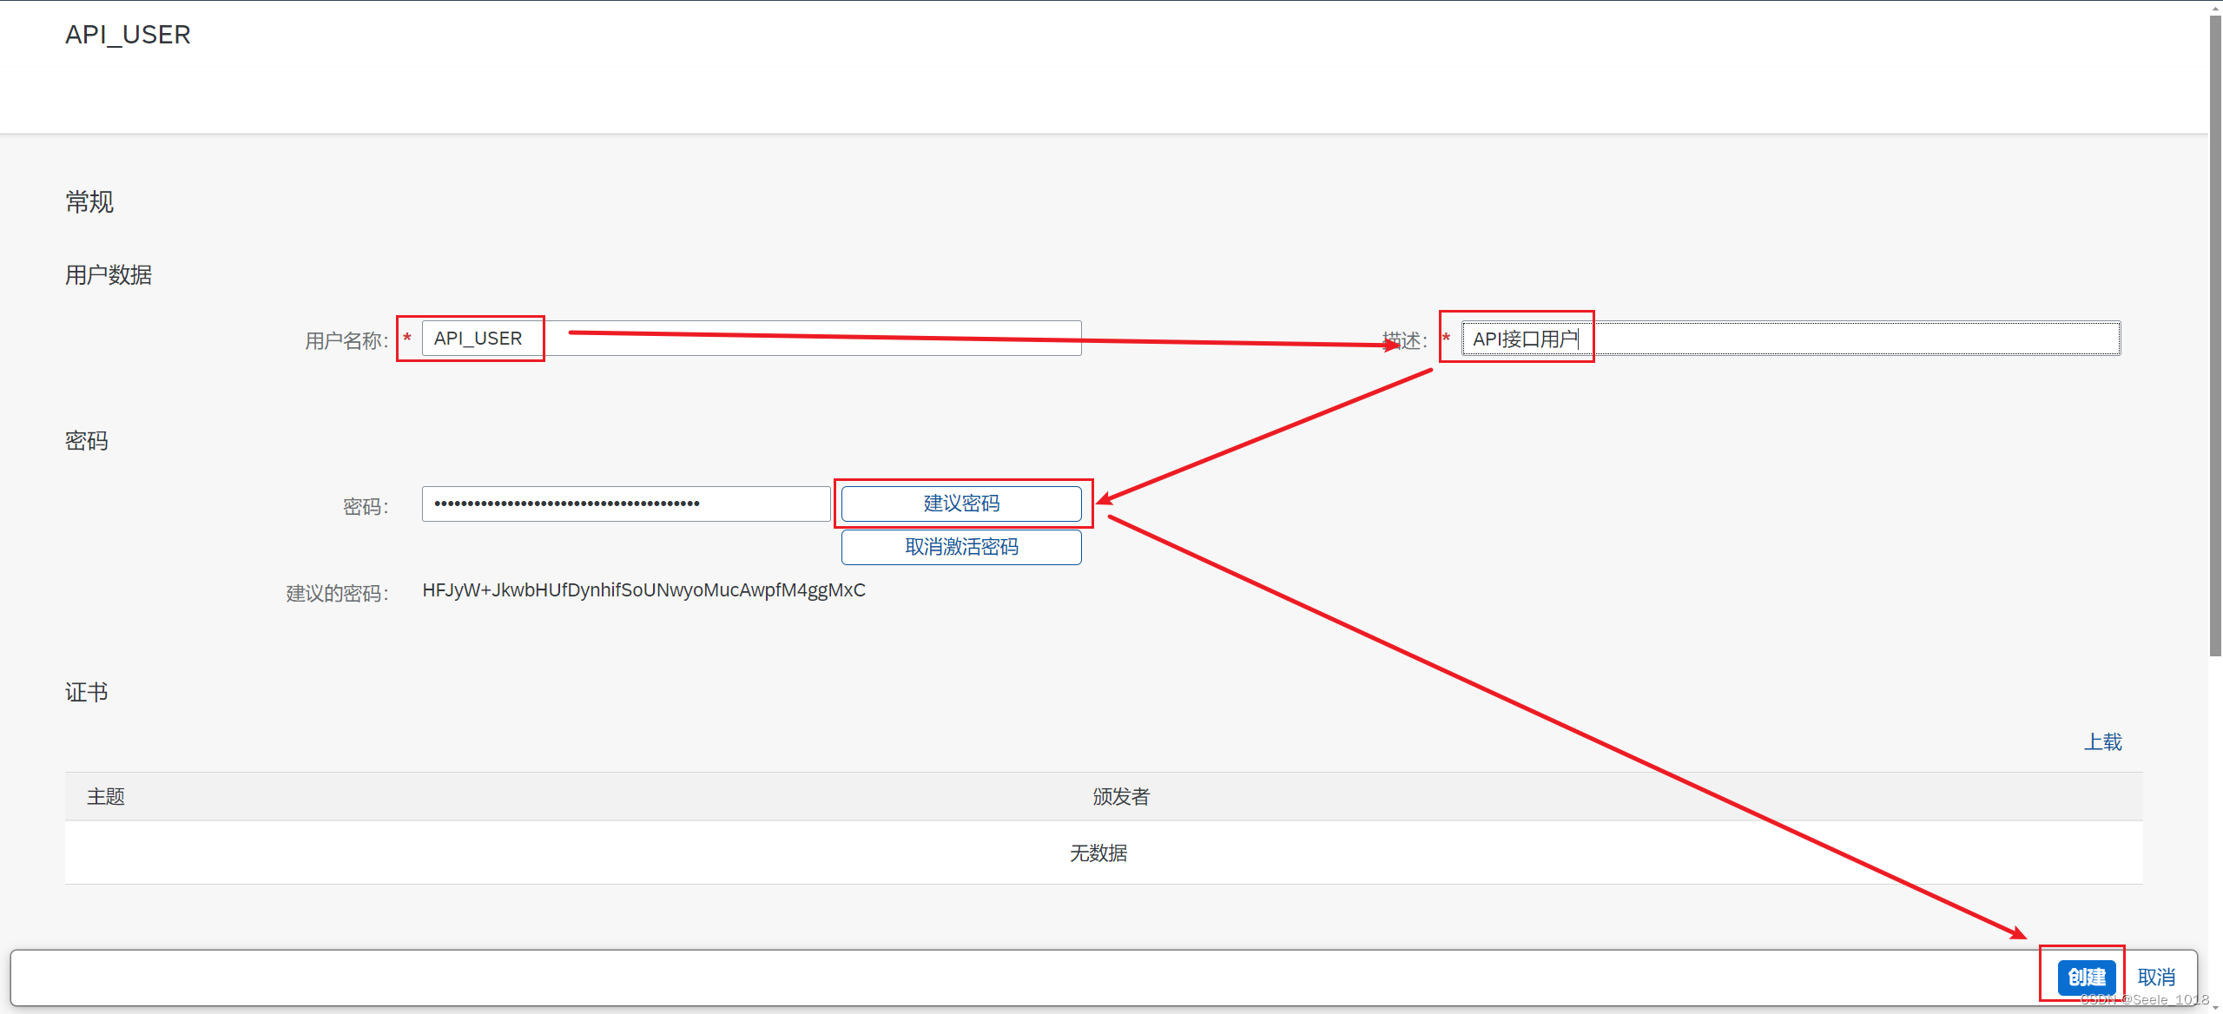The image size is (2223, 1014).
Task: Click the 取消激活密码 button
Action: point(960,547)
